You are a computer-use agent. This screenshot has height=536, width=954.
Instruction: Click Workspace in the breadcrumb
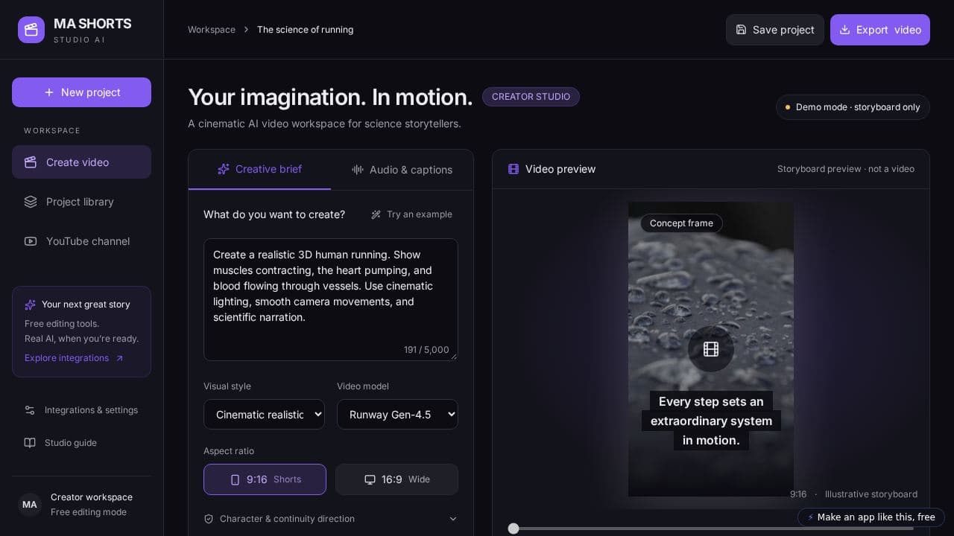coord(212,30)
